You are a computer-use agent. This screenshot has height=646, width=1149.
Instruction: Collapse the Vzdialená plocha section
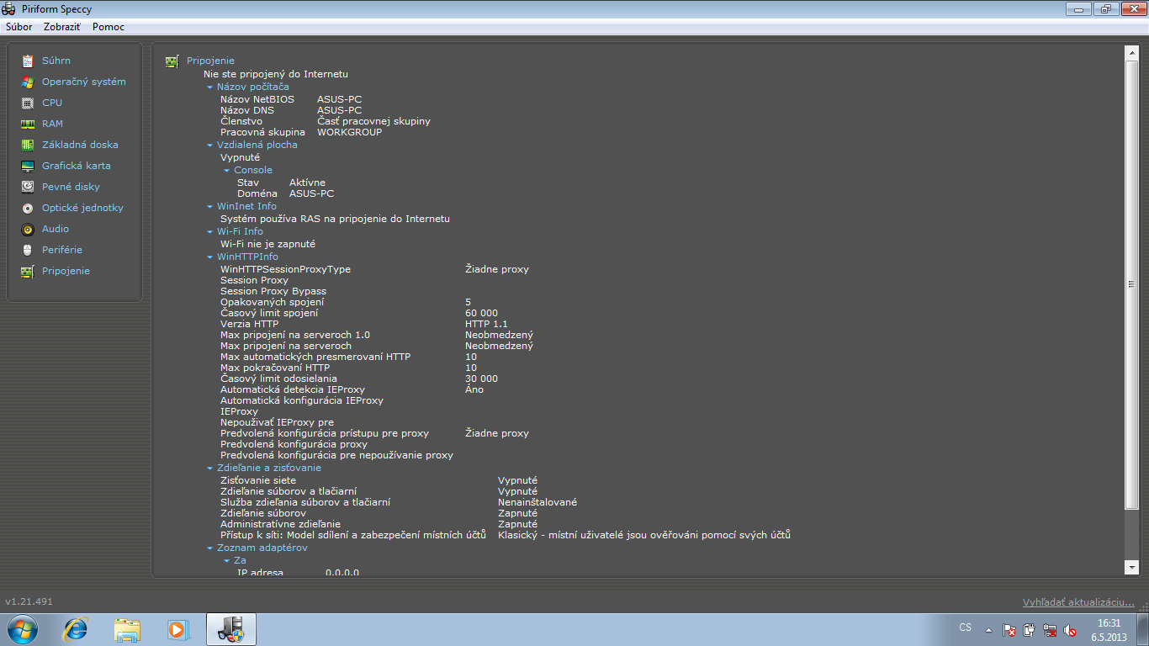point(210,145)
